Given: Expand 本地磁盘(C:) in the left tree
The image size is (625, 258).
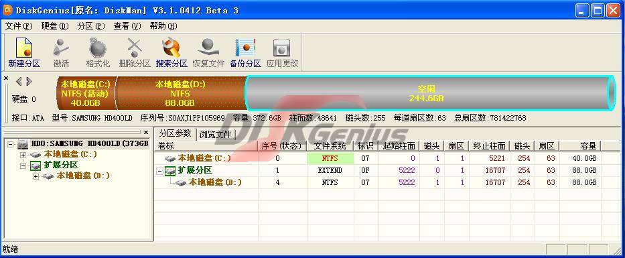Looking at the screenshot, I should point(23,154).
